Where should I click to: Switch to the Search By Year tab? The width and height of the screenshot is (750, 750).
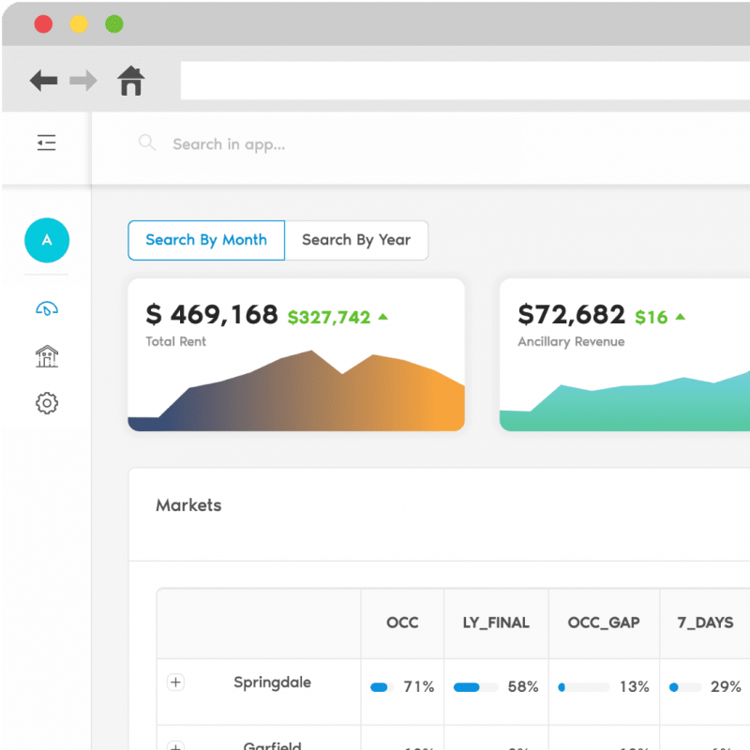pos(356,240)
